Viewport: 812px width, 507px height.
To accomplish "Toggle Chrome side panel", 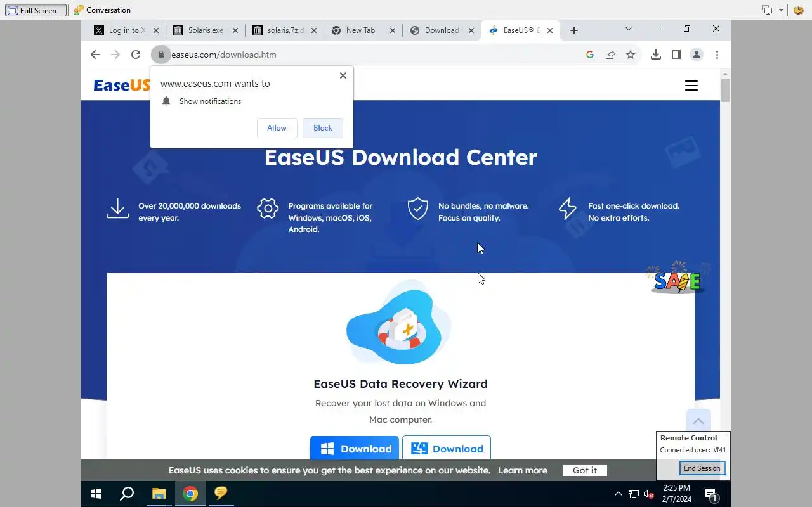I will 676,55.
